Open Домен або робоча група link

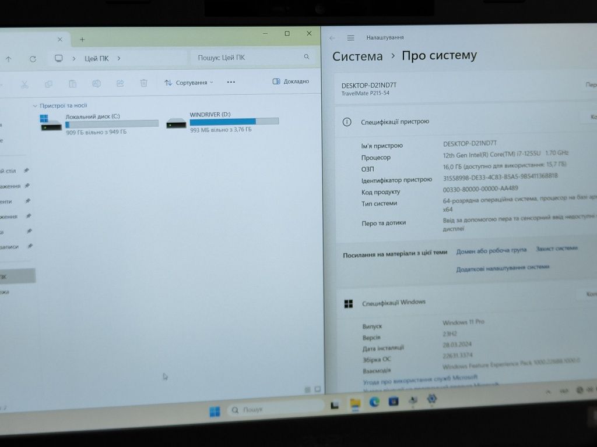point(491,250)
